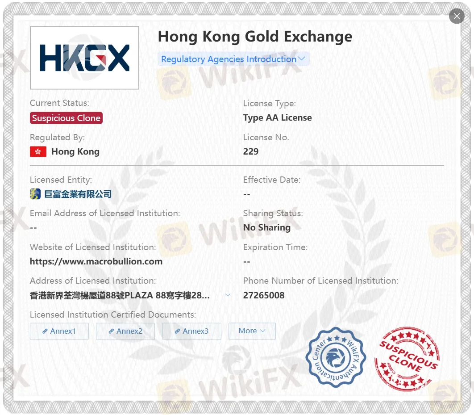This screenshot has width=474, height=415.
Task: Click the License No. 229 value
Action: [x=251, y=151]
